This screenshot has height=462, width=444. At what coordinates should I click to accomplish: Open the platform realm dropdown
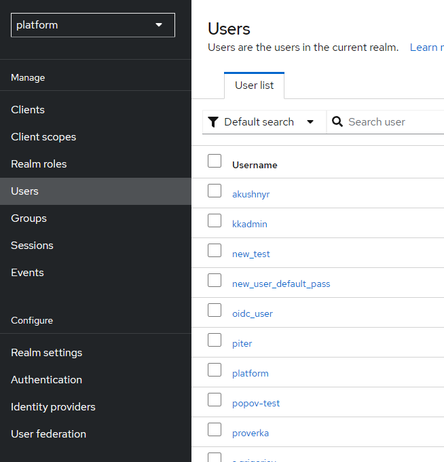coord(93,25)
